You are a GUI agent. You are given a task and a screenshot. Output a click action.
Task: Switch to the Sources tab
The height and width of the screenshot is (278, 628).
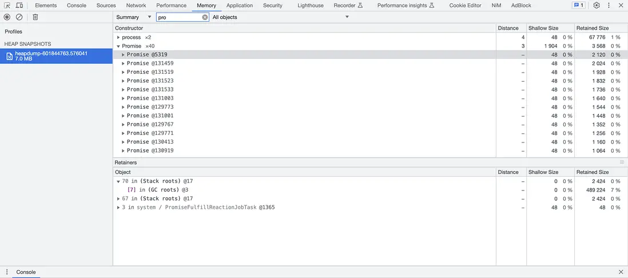click(x=106, y=5)
